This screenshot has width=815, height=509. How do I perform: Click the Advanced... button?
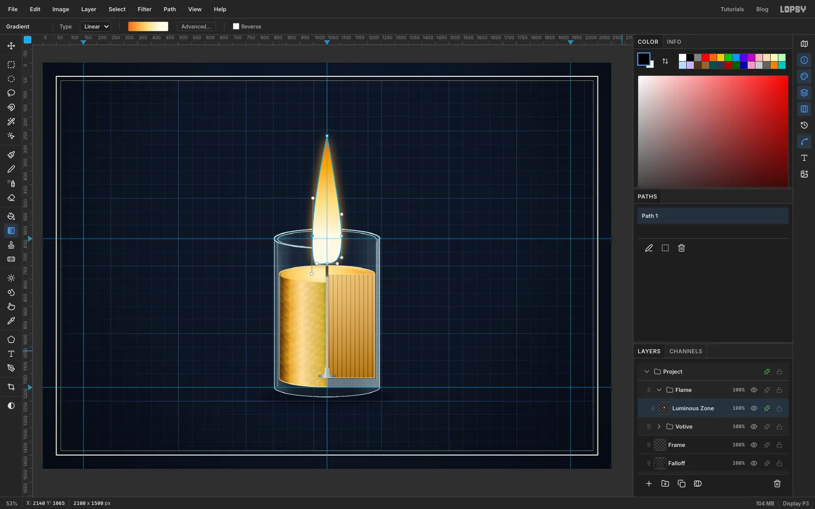[x=196, y=26]
